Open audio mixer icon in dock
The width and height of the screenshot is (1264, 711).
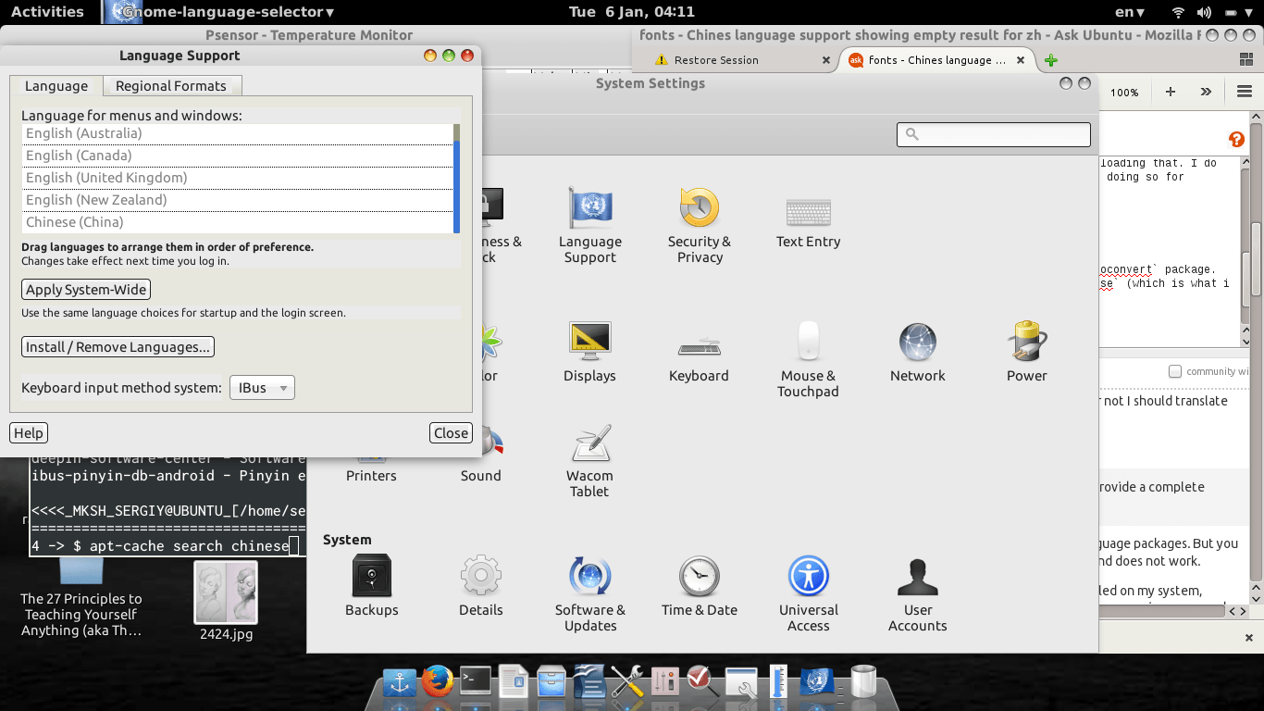pyautogui.click(x=665, y=682)
